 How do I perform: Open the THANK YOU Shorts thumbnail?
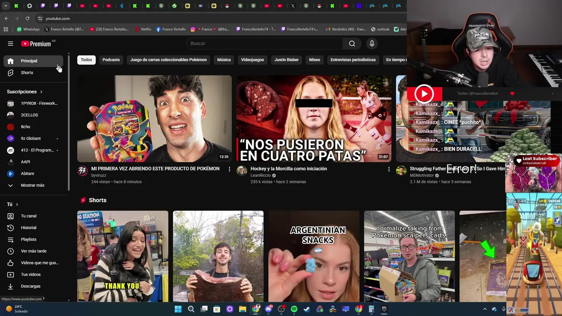coord(122,256)
